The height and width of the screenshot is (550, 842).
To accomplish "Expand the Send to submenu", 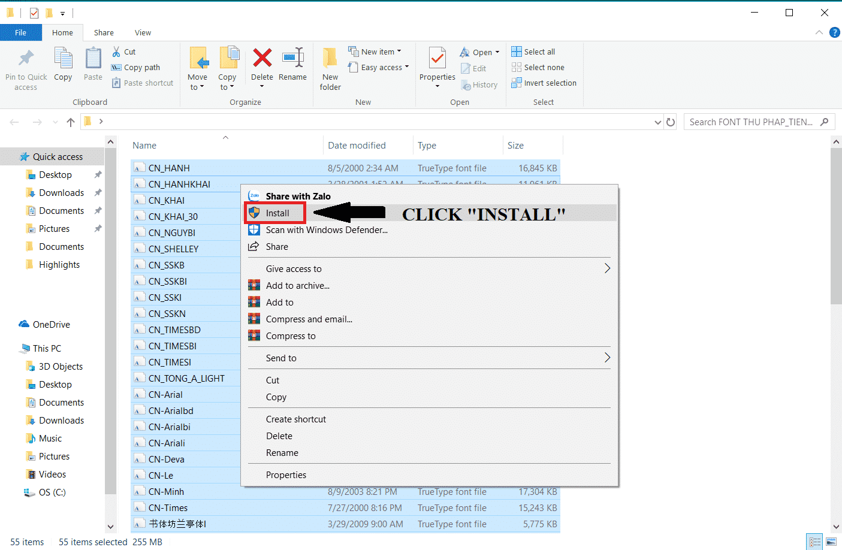I will pyautogui.click(x=429, y=358).
